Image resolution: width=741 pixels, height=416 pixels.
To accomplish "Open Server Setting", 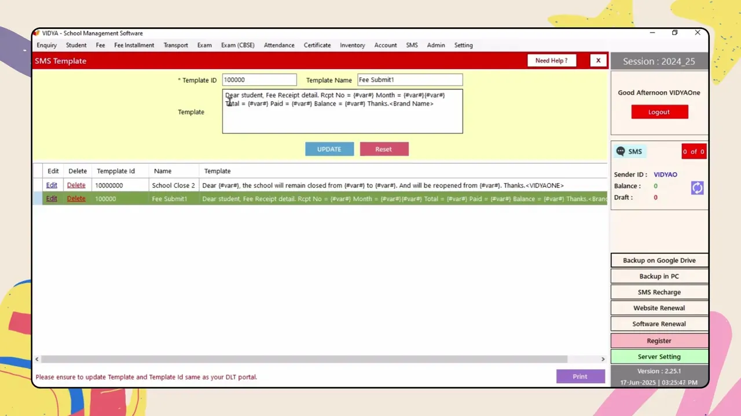I will [x=659, y=356].
